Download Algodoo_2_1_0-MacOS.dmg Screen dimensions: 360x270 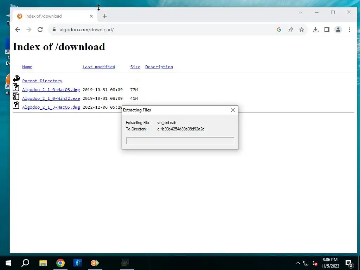coord(51,90)
